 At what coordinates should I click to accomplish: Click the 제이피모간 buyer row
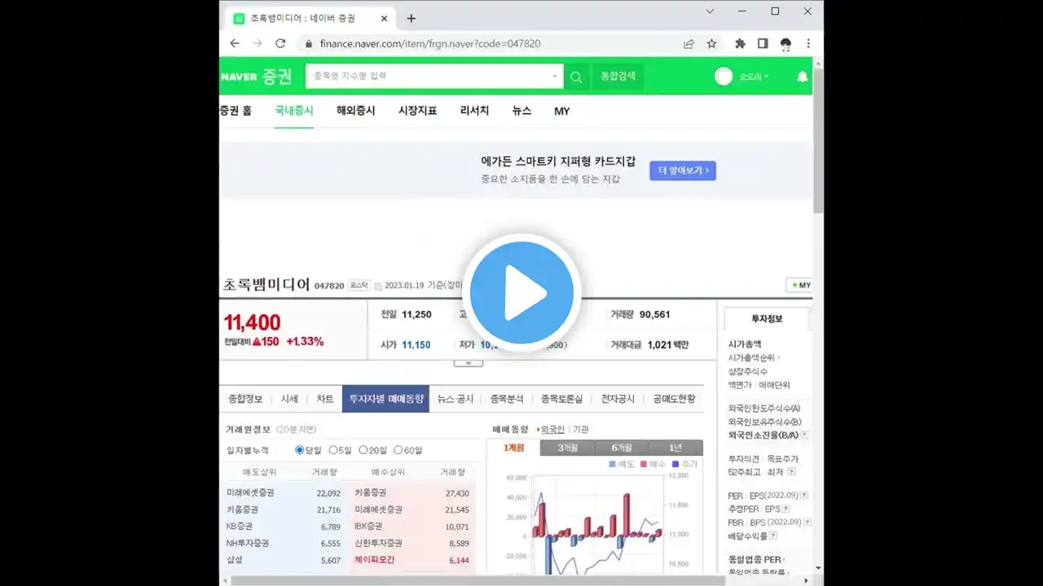click(x=413, y=560)
